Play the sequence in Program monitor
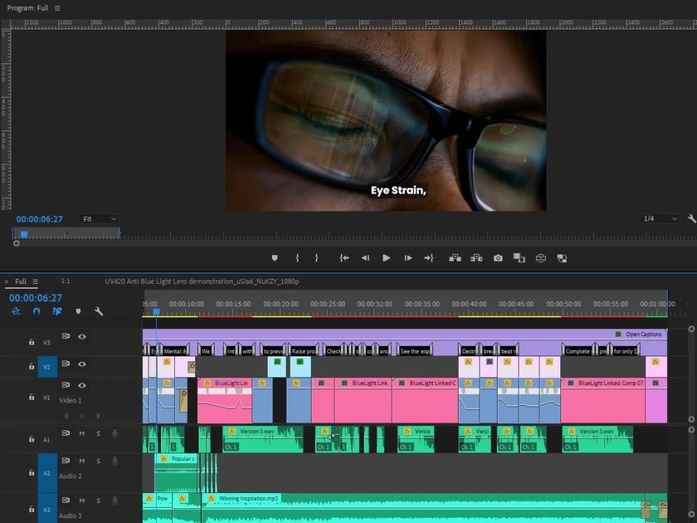 point(386,258)
